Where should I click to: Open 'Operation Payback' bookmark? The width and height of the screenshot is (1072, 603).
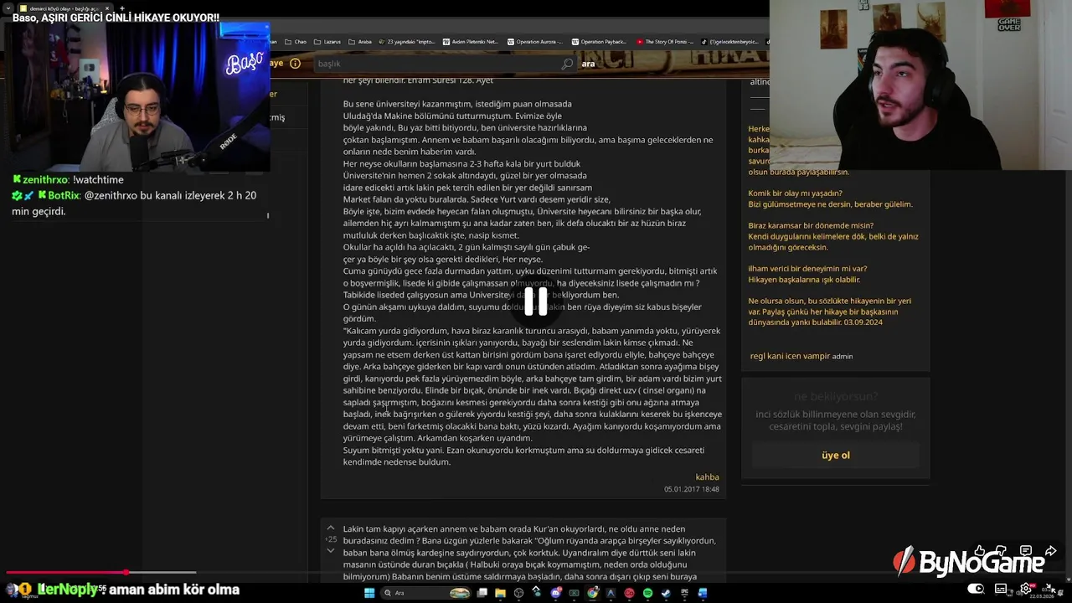tap(599, 42)
